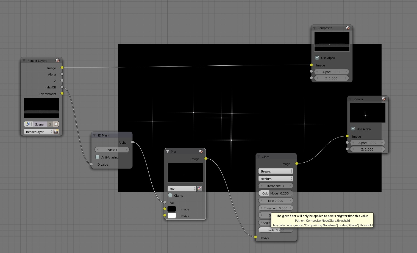Image resolution: width=417 pixels, height=253 pixels.
Task: Open the Mix blend type dropdown
Action: point(182,189)
